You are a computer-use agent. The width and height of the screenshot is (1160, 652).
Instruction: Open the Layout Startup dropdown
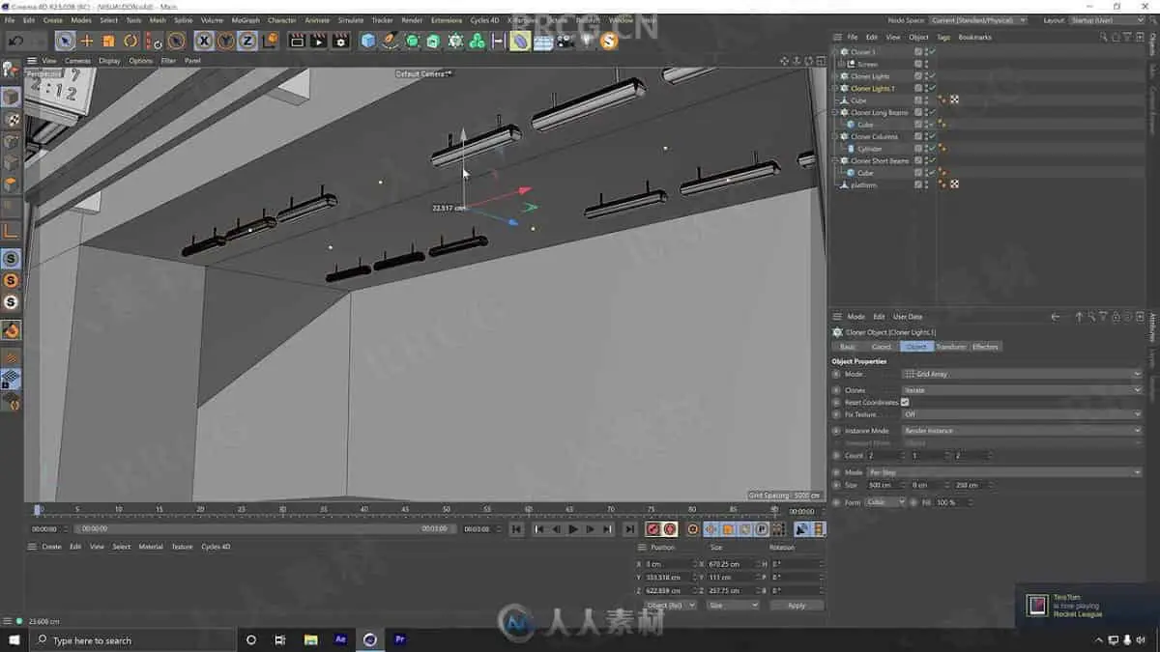coord(1104,19)
